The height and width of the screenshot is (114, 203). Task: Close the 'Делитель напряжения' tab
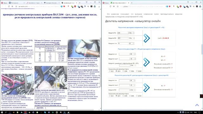pos(128,3)
